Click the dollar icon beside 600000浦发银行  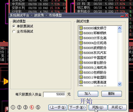[x=81, y=28]
